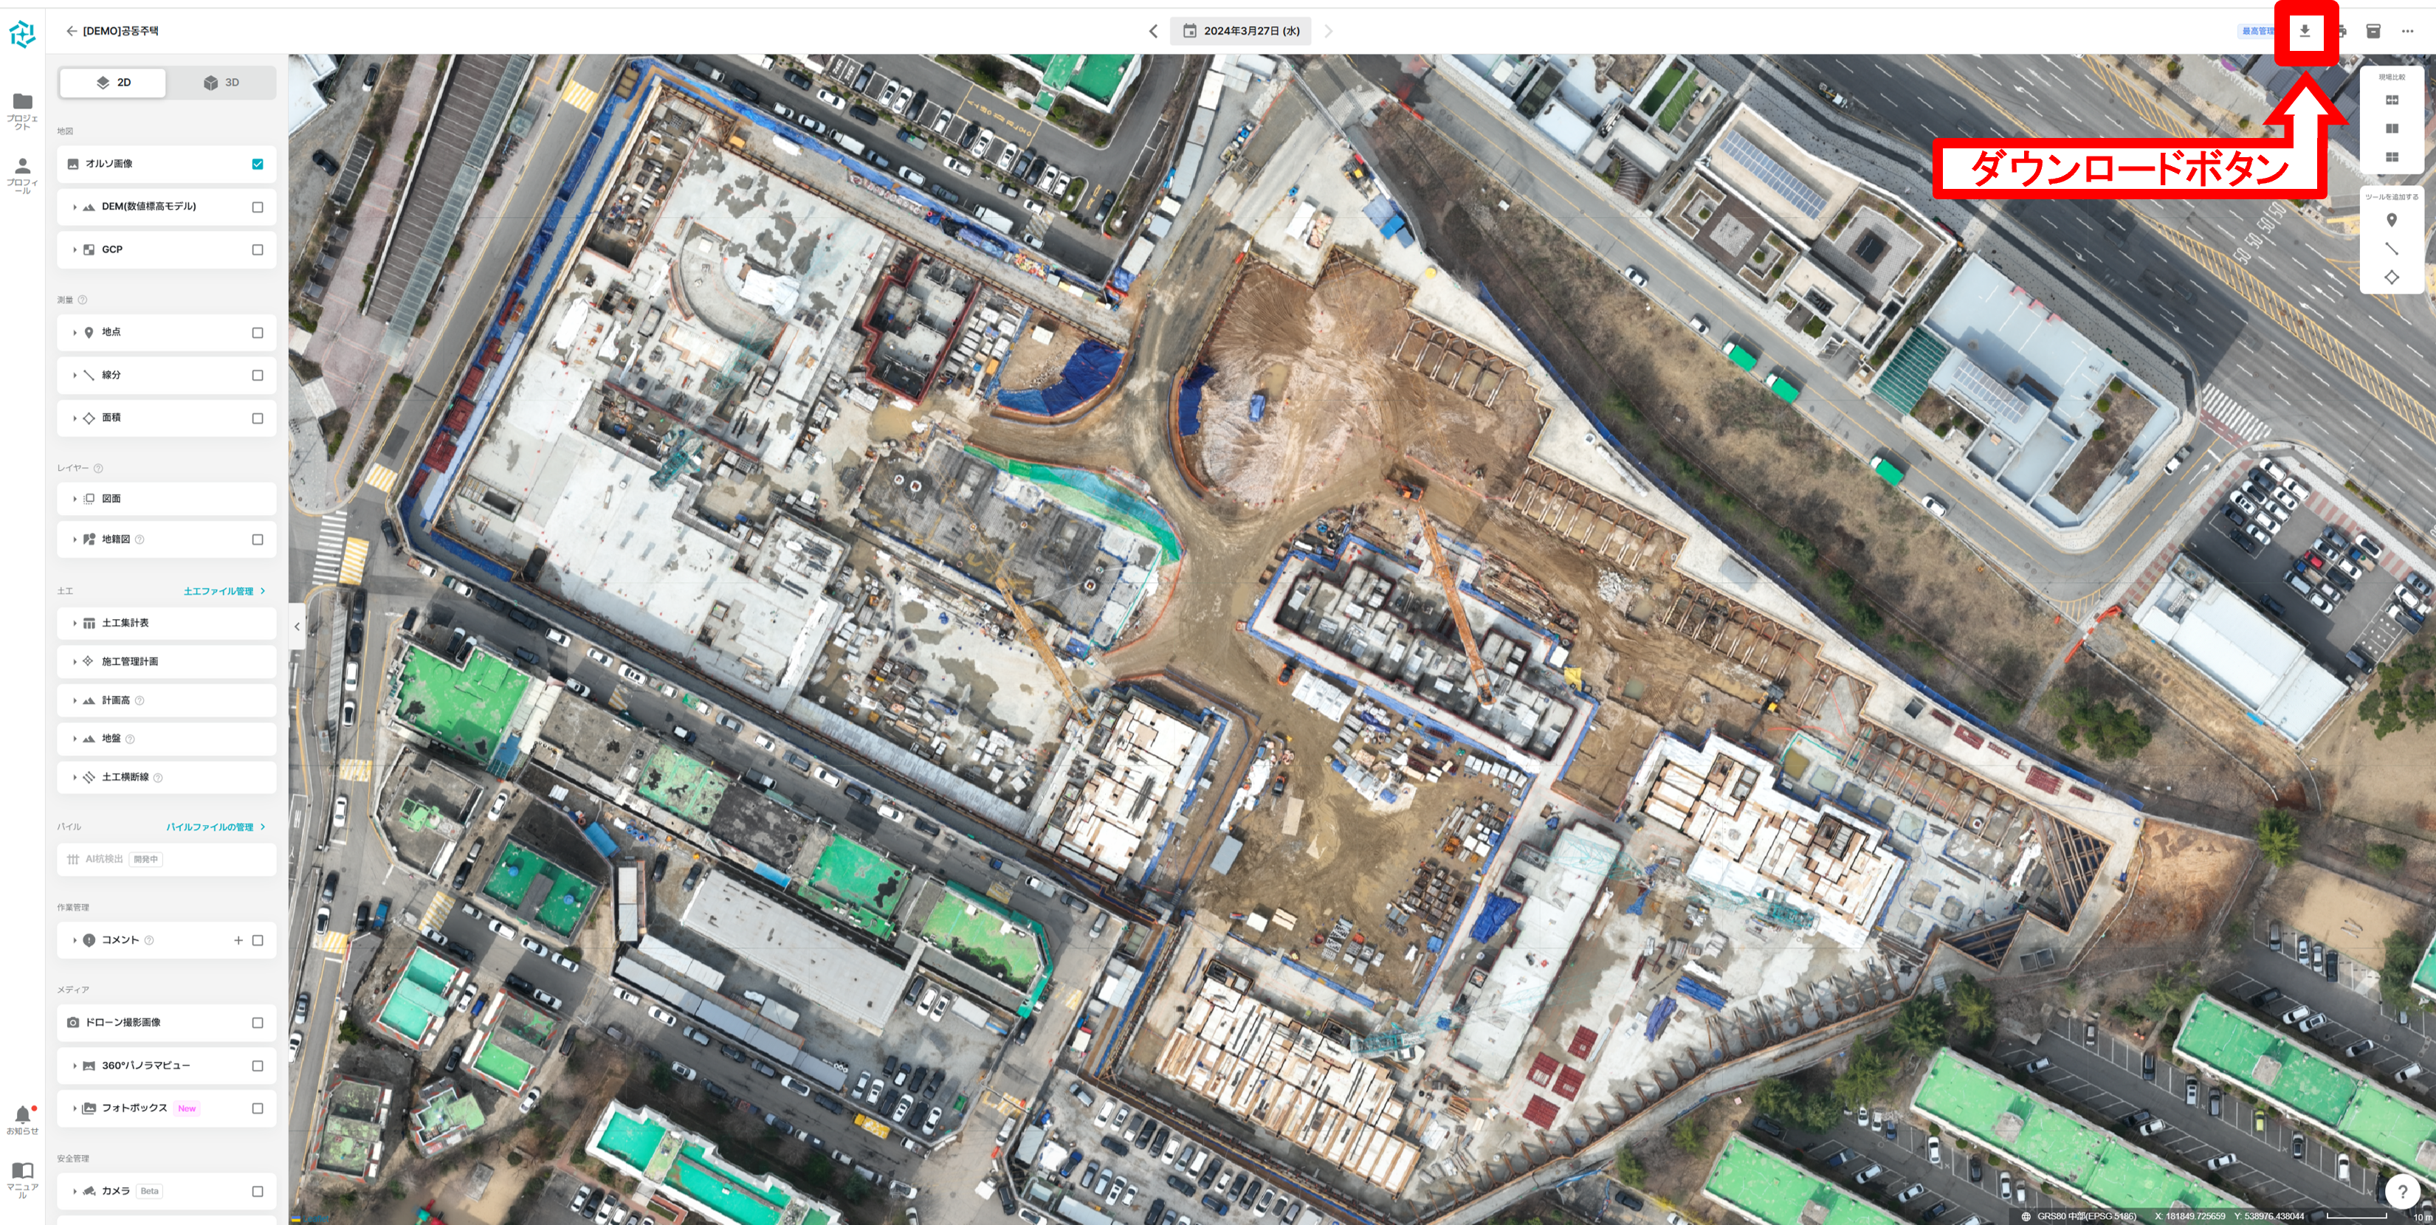Enable the DEM(数値標高モデル) checkbox

[x=257, y=207]
